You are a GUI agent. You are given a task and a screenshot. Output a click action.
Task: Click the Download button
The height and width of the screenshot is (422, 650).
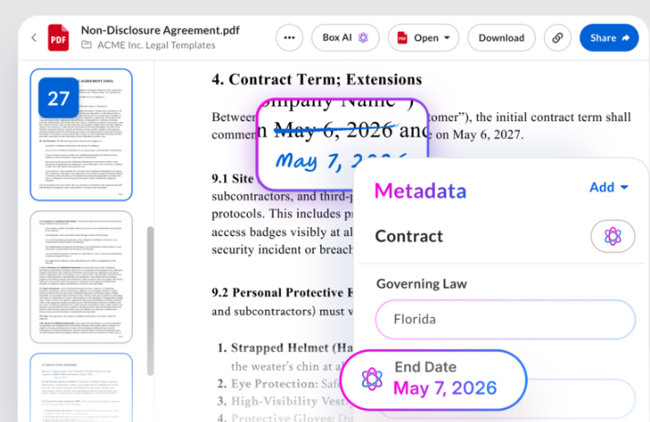pyautogui.click(x=501, y=37)
